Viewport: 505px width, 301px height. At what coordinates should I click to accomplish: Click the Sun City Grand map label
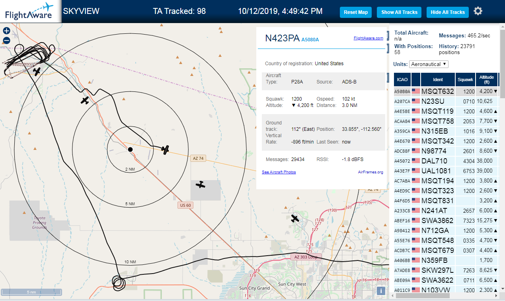pyautogui.click(x=255, y=288)
